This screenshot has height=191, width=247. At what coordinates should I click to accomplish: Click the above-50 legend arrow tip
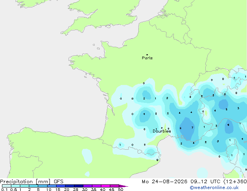(x=123, y=186)
